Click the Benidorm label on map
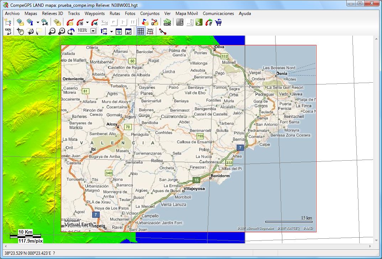Screen dimensions: 382x259 pyautogui.click(x=220, y=176)
